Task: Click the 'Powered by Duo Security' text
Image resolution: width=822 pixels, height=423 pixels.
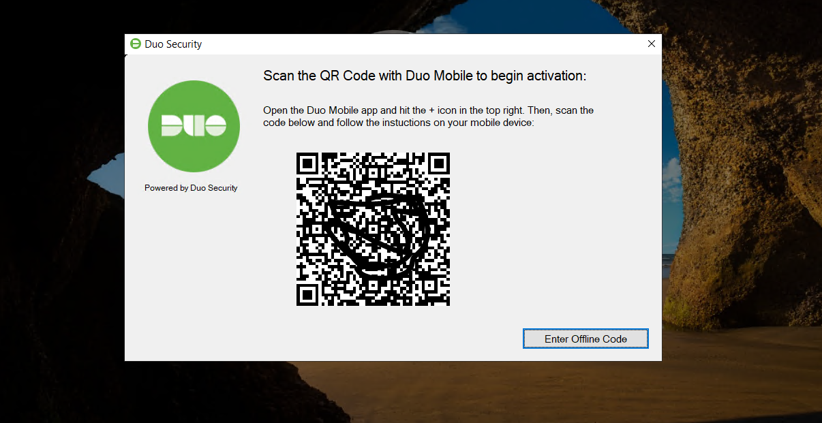Action: (x=191, y=188)
